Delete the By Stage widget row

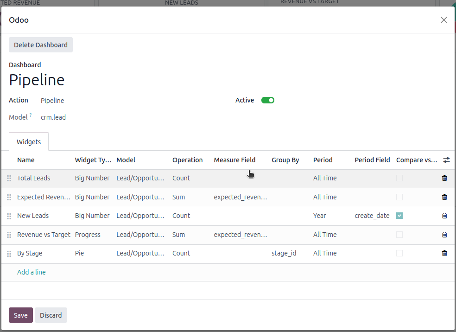pos(444,253)
